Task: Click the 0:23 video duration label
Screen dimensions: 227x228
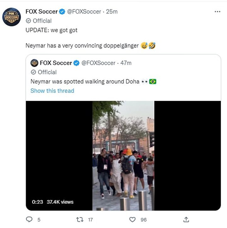Action: point(37,202)
